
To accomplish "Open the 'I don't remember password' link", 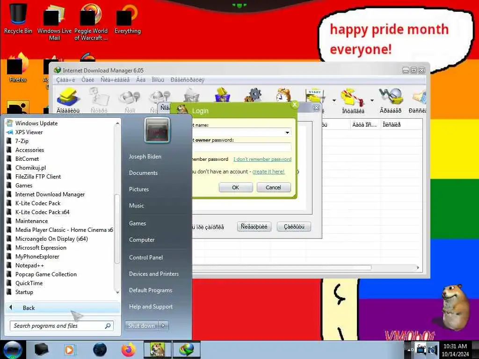I will coord(262,159).
